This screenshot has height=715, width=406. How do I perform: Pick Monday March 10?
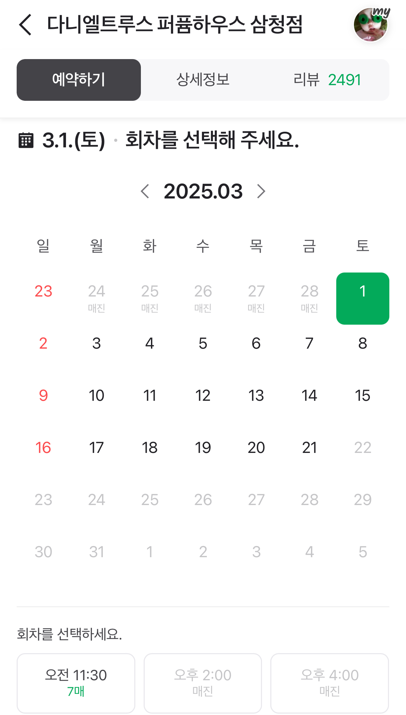coord(96,396)
